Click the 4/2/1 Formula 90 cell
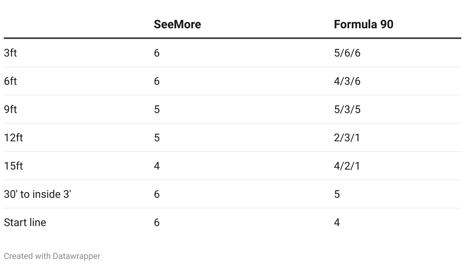 (x=347, y=166)
